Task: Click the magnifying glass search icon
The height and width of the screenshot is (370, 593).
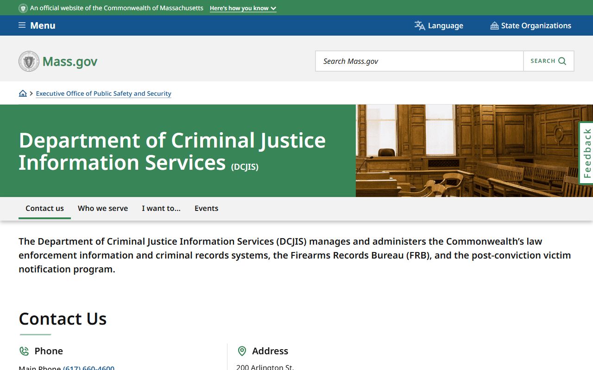Action: pos(562,61)
